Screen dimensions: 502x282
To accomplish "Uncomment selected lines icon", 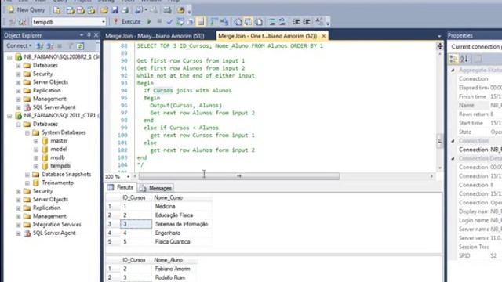I will [282, 22].
